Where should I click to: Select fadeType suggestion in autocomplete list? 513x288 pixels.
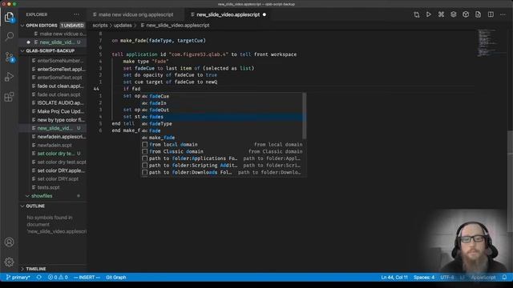pyautogui.click(x=222, y=123)
